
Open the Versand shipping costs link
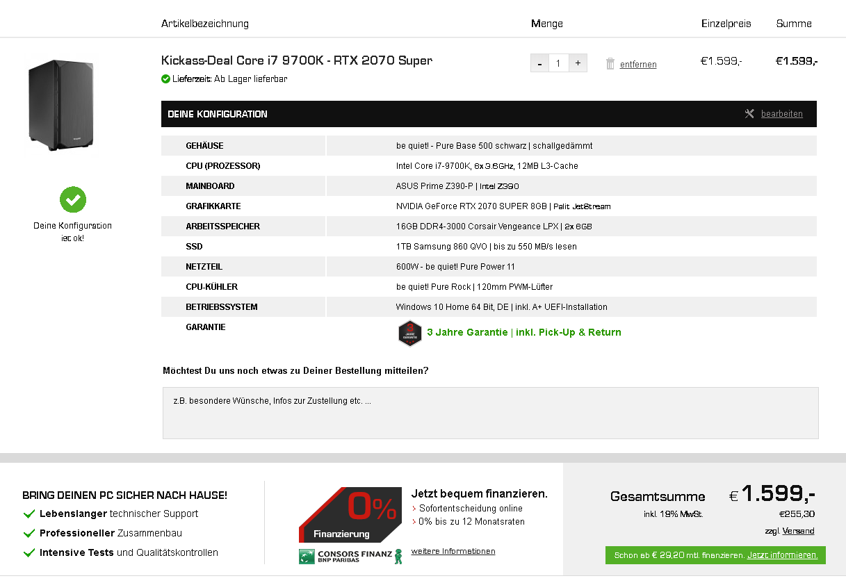coord(798,531)
